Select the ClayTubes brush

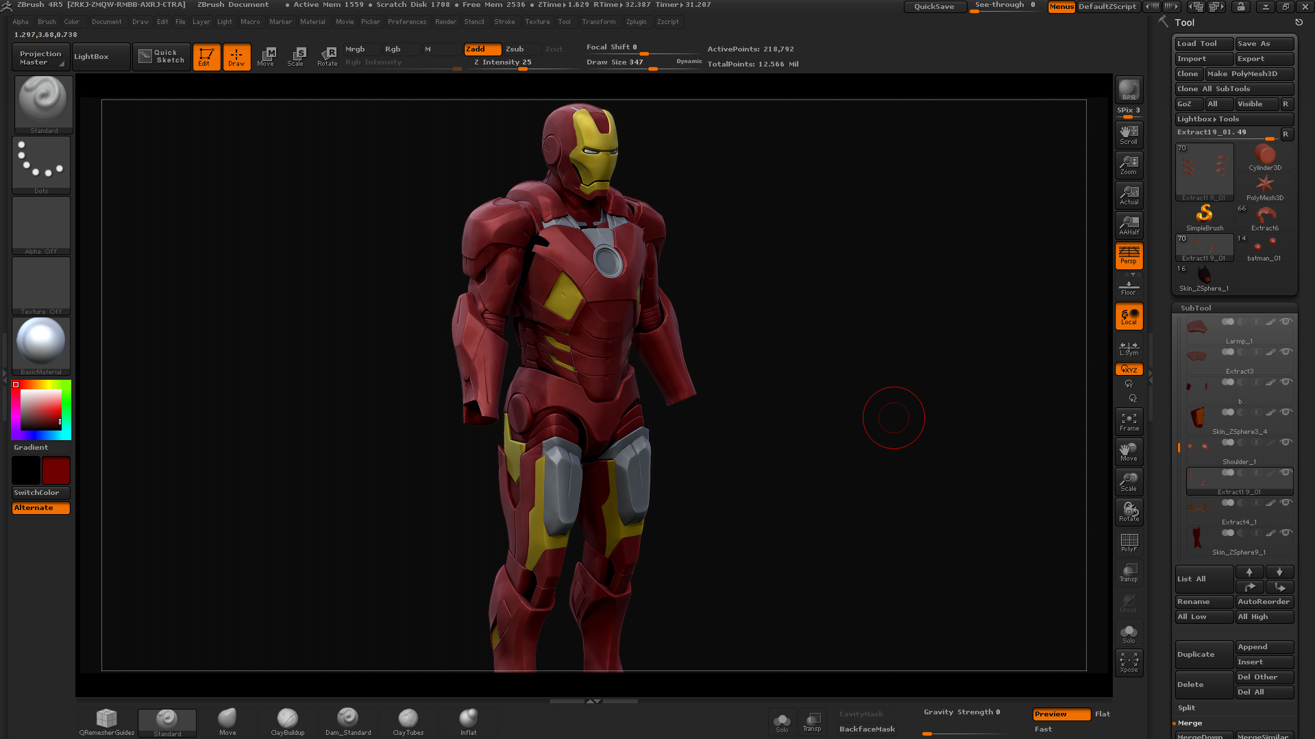tap(408, 723)
